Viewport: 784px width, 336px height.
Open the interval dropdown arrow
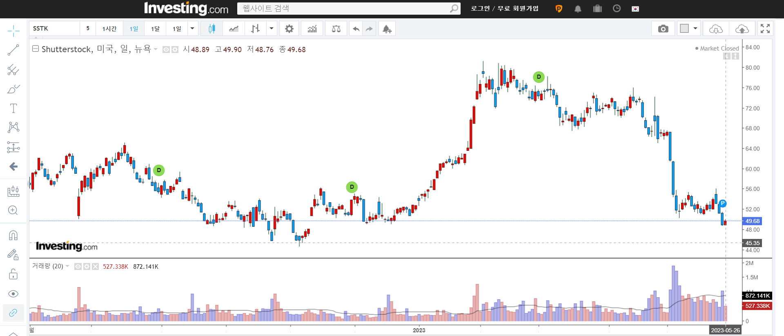tap(192, 29)
